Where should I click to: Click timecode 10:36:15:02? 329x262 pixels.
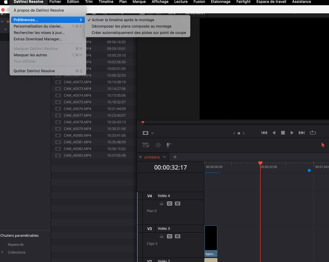click(117, 149)
